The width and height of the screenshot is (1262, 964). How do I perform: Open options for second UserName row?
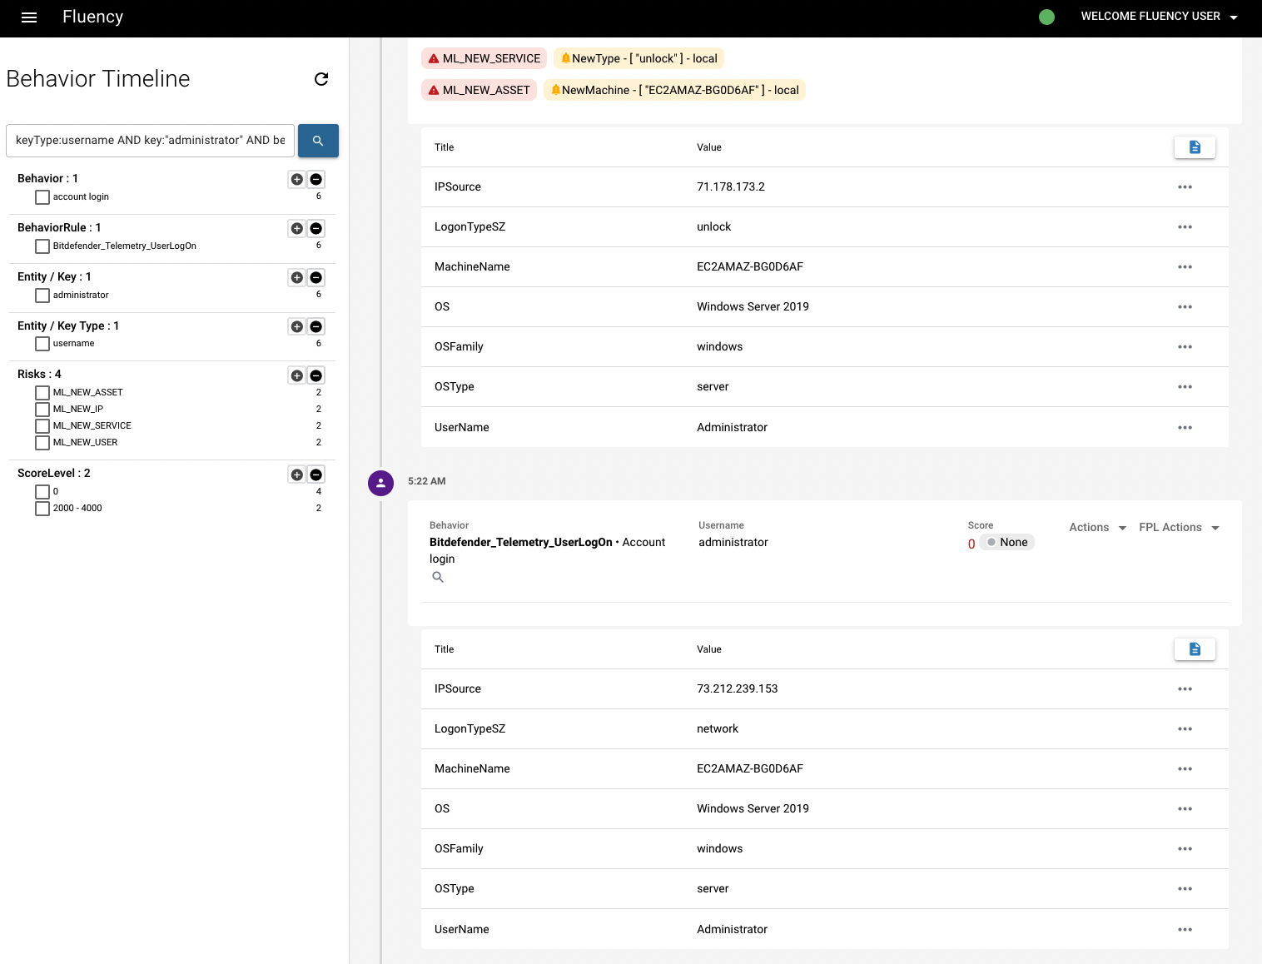pos(1185,930)
